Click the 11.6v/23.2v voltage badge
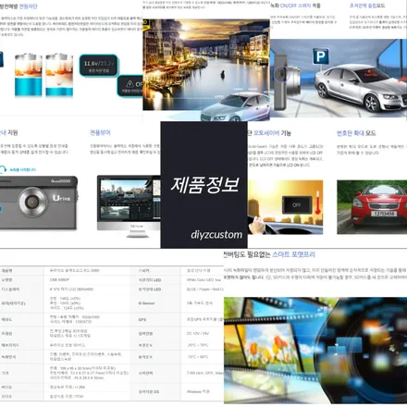Screen dimensions: 407x407 tap(99, 65)
